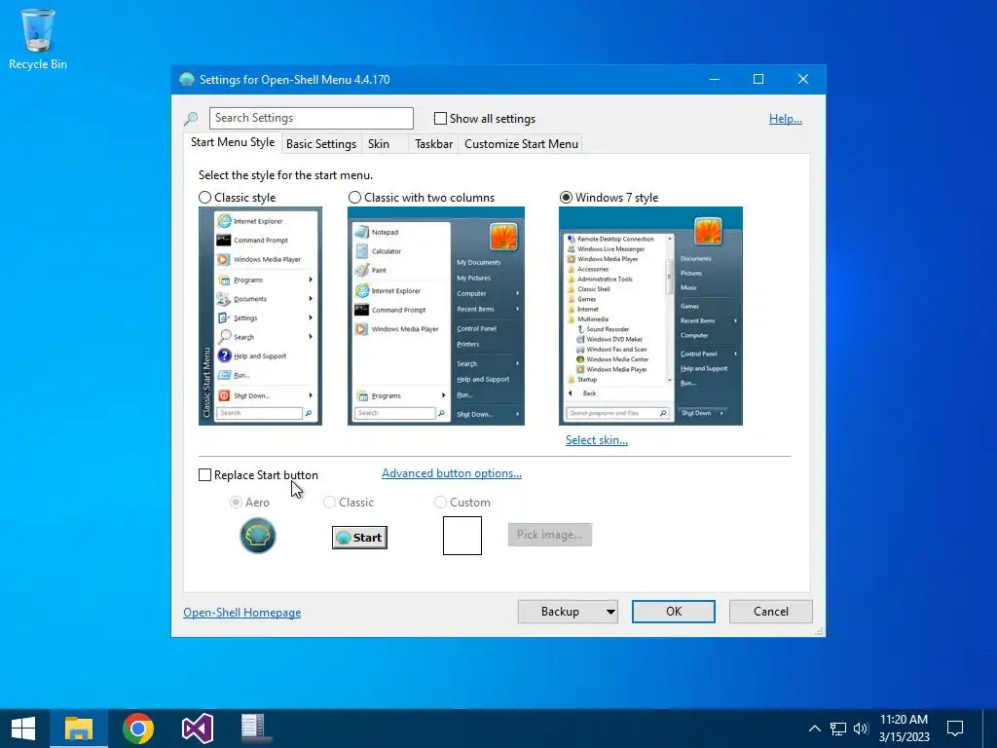Screen dimensions: 997x748
Task: Open the Help... link
Action: click(x=786, y=118)
